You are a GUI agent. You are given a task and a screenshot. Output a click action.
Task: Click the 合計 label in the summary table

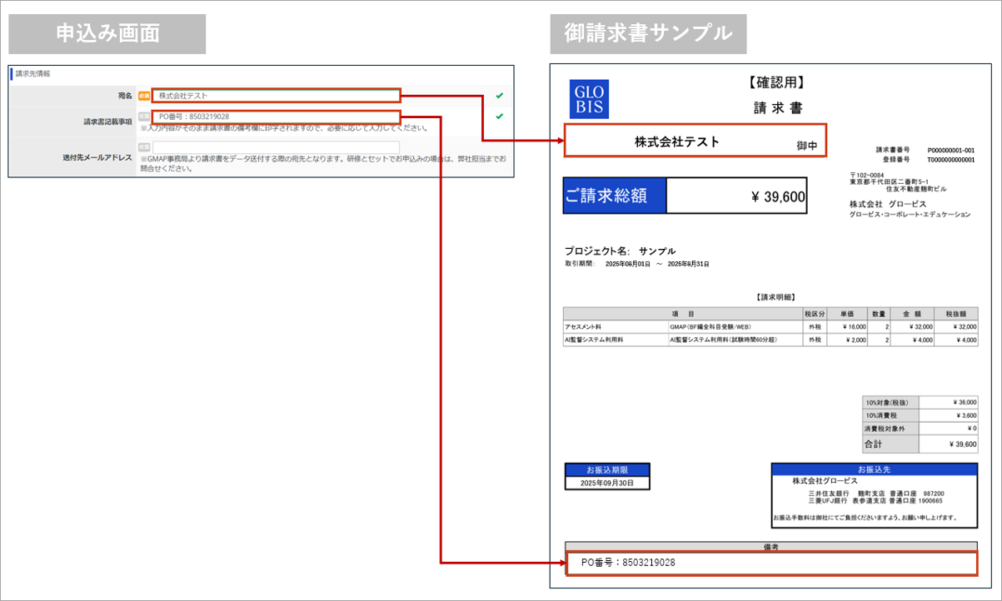pyautogui.click(x=890, y=445)
